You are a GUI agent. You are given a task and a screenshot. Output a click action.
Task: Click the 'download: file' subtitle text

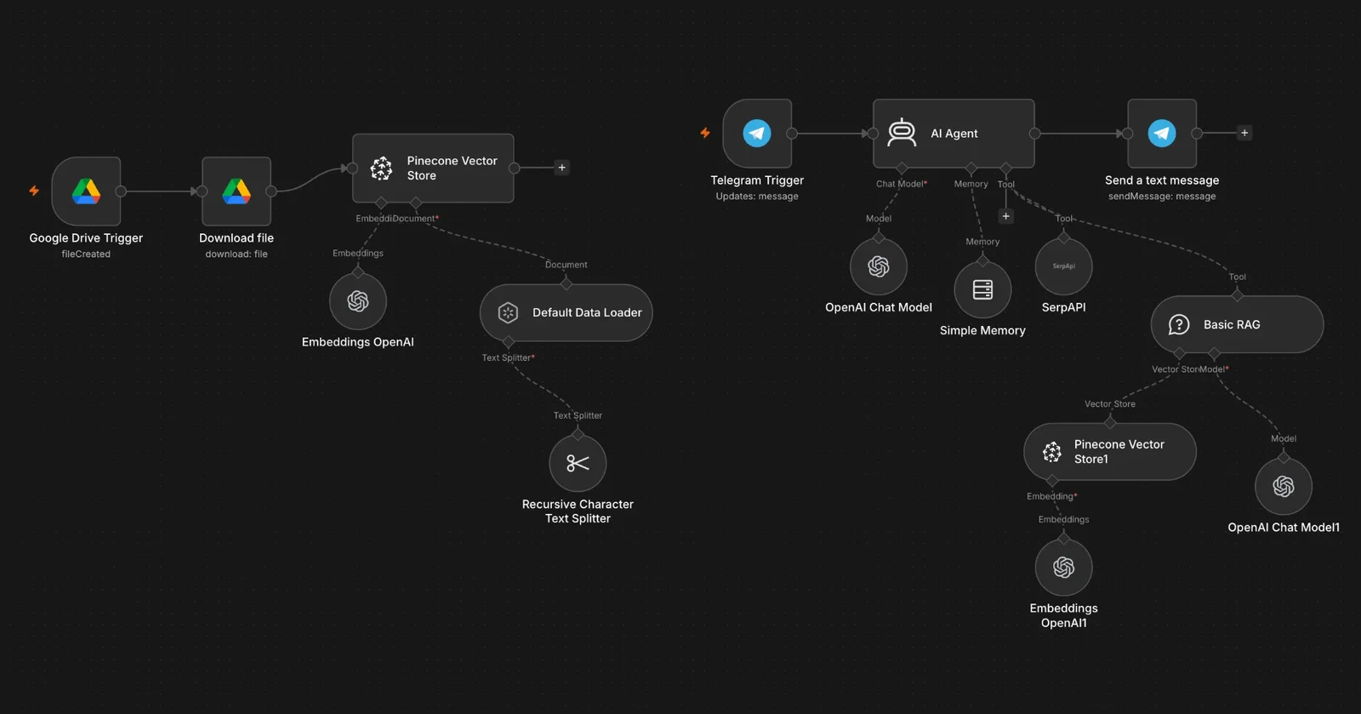236,254
